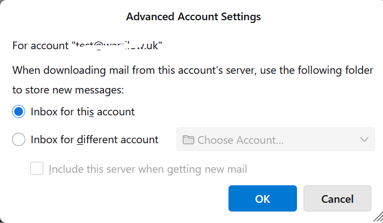Click the "Inbox for this account" label text
This screenshot has height=223, width=383.
[83, 111]
